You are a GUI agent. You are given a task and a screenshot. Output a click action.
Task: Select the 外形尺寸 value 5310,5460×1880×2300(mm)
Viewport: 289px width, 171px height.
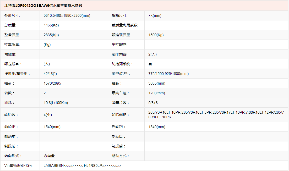(x=67, y=15)
